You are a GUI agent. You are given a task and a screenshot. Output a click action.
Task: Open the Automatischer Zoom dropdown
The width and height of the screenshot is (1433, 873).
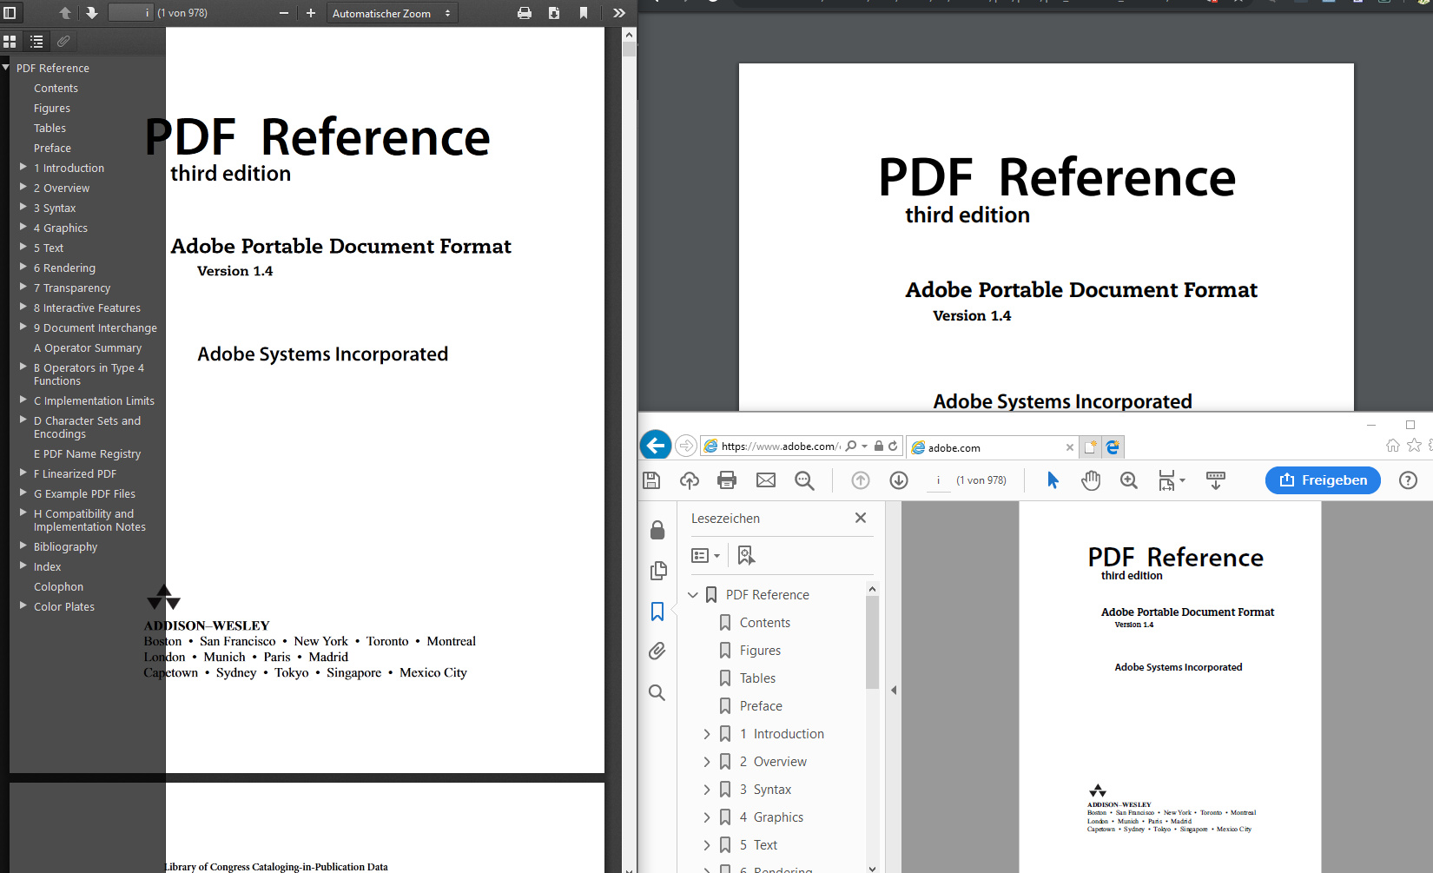click(x=392, y=13)
